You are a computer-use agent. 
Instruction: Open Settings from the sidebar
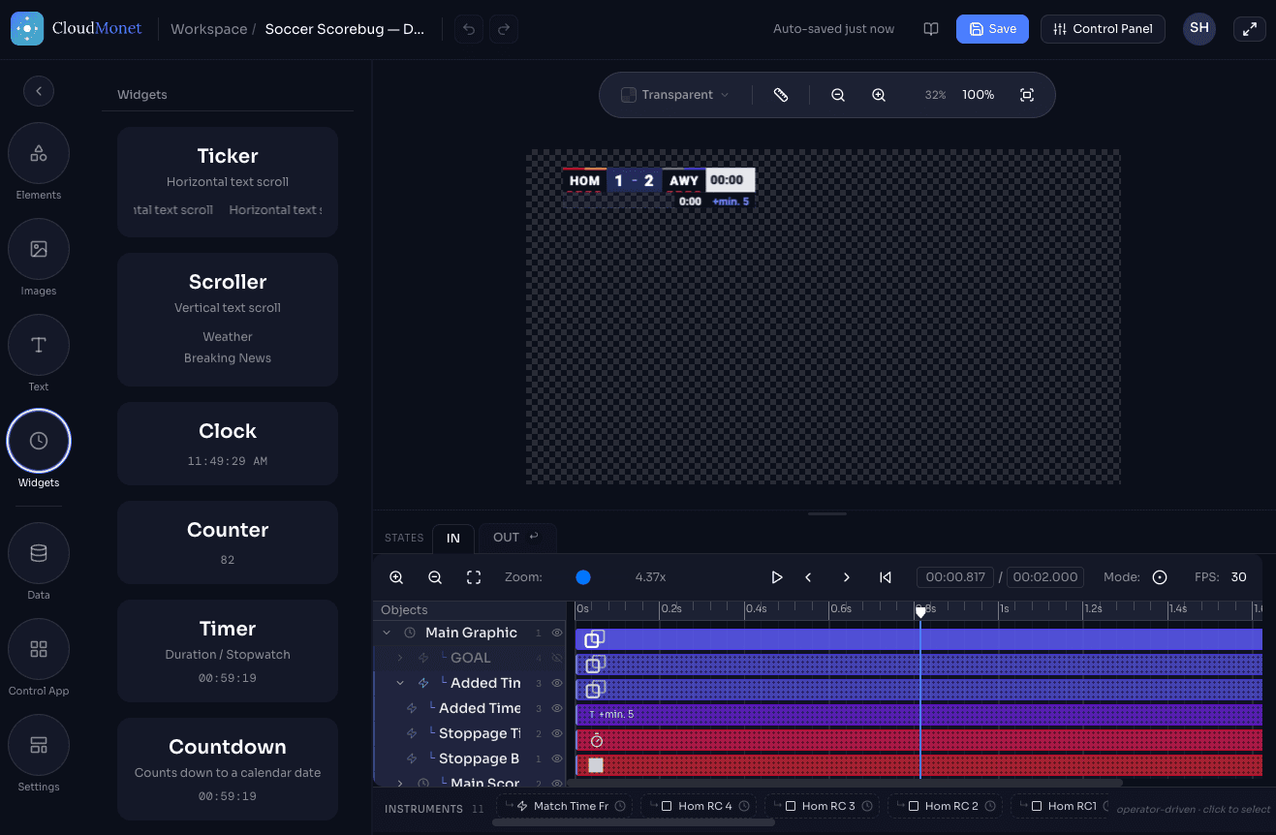click(39, 745)
